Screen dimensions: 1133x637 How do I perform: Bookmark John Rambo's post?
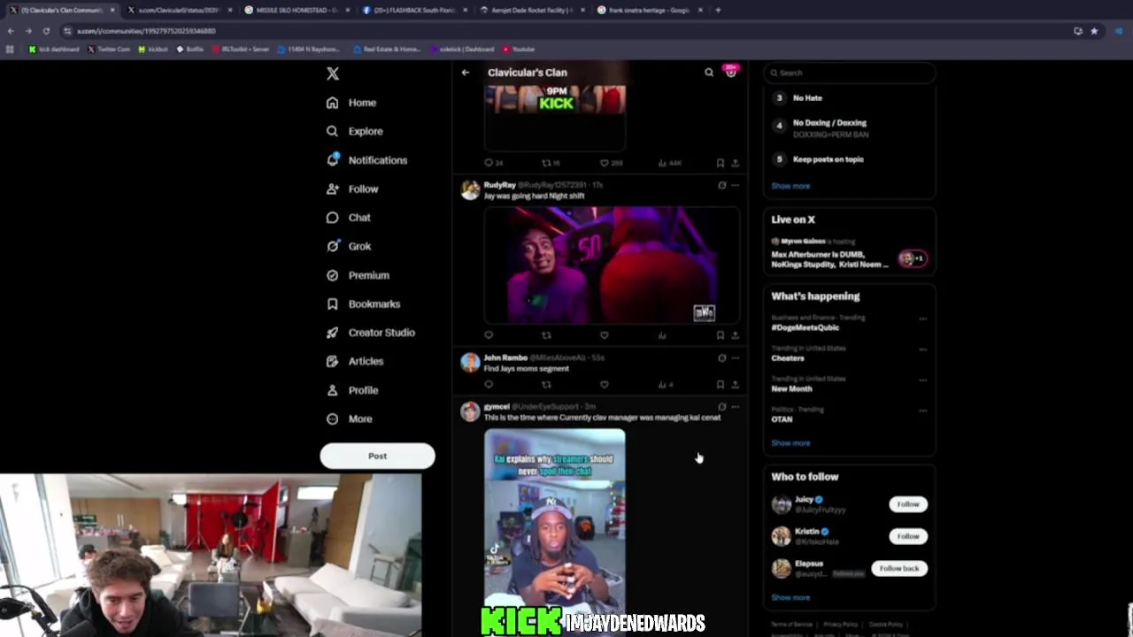tap(721, 385)
